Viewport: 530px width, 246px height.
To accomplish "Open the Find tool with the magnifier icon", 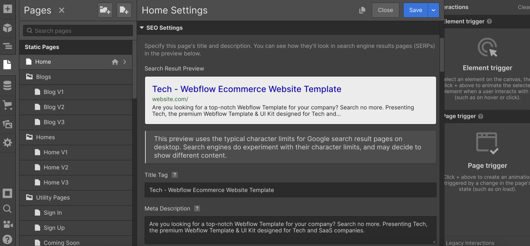I will tap(8, 209).
